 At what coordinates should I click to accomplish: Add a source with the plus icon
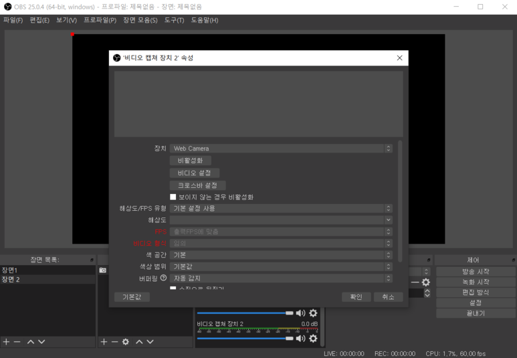point(104,342)
